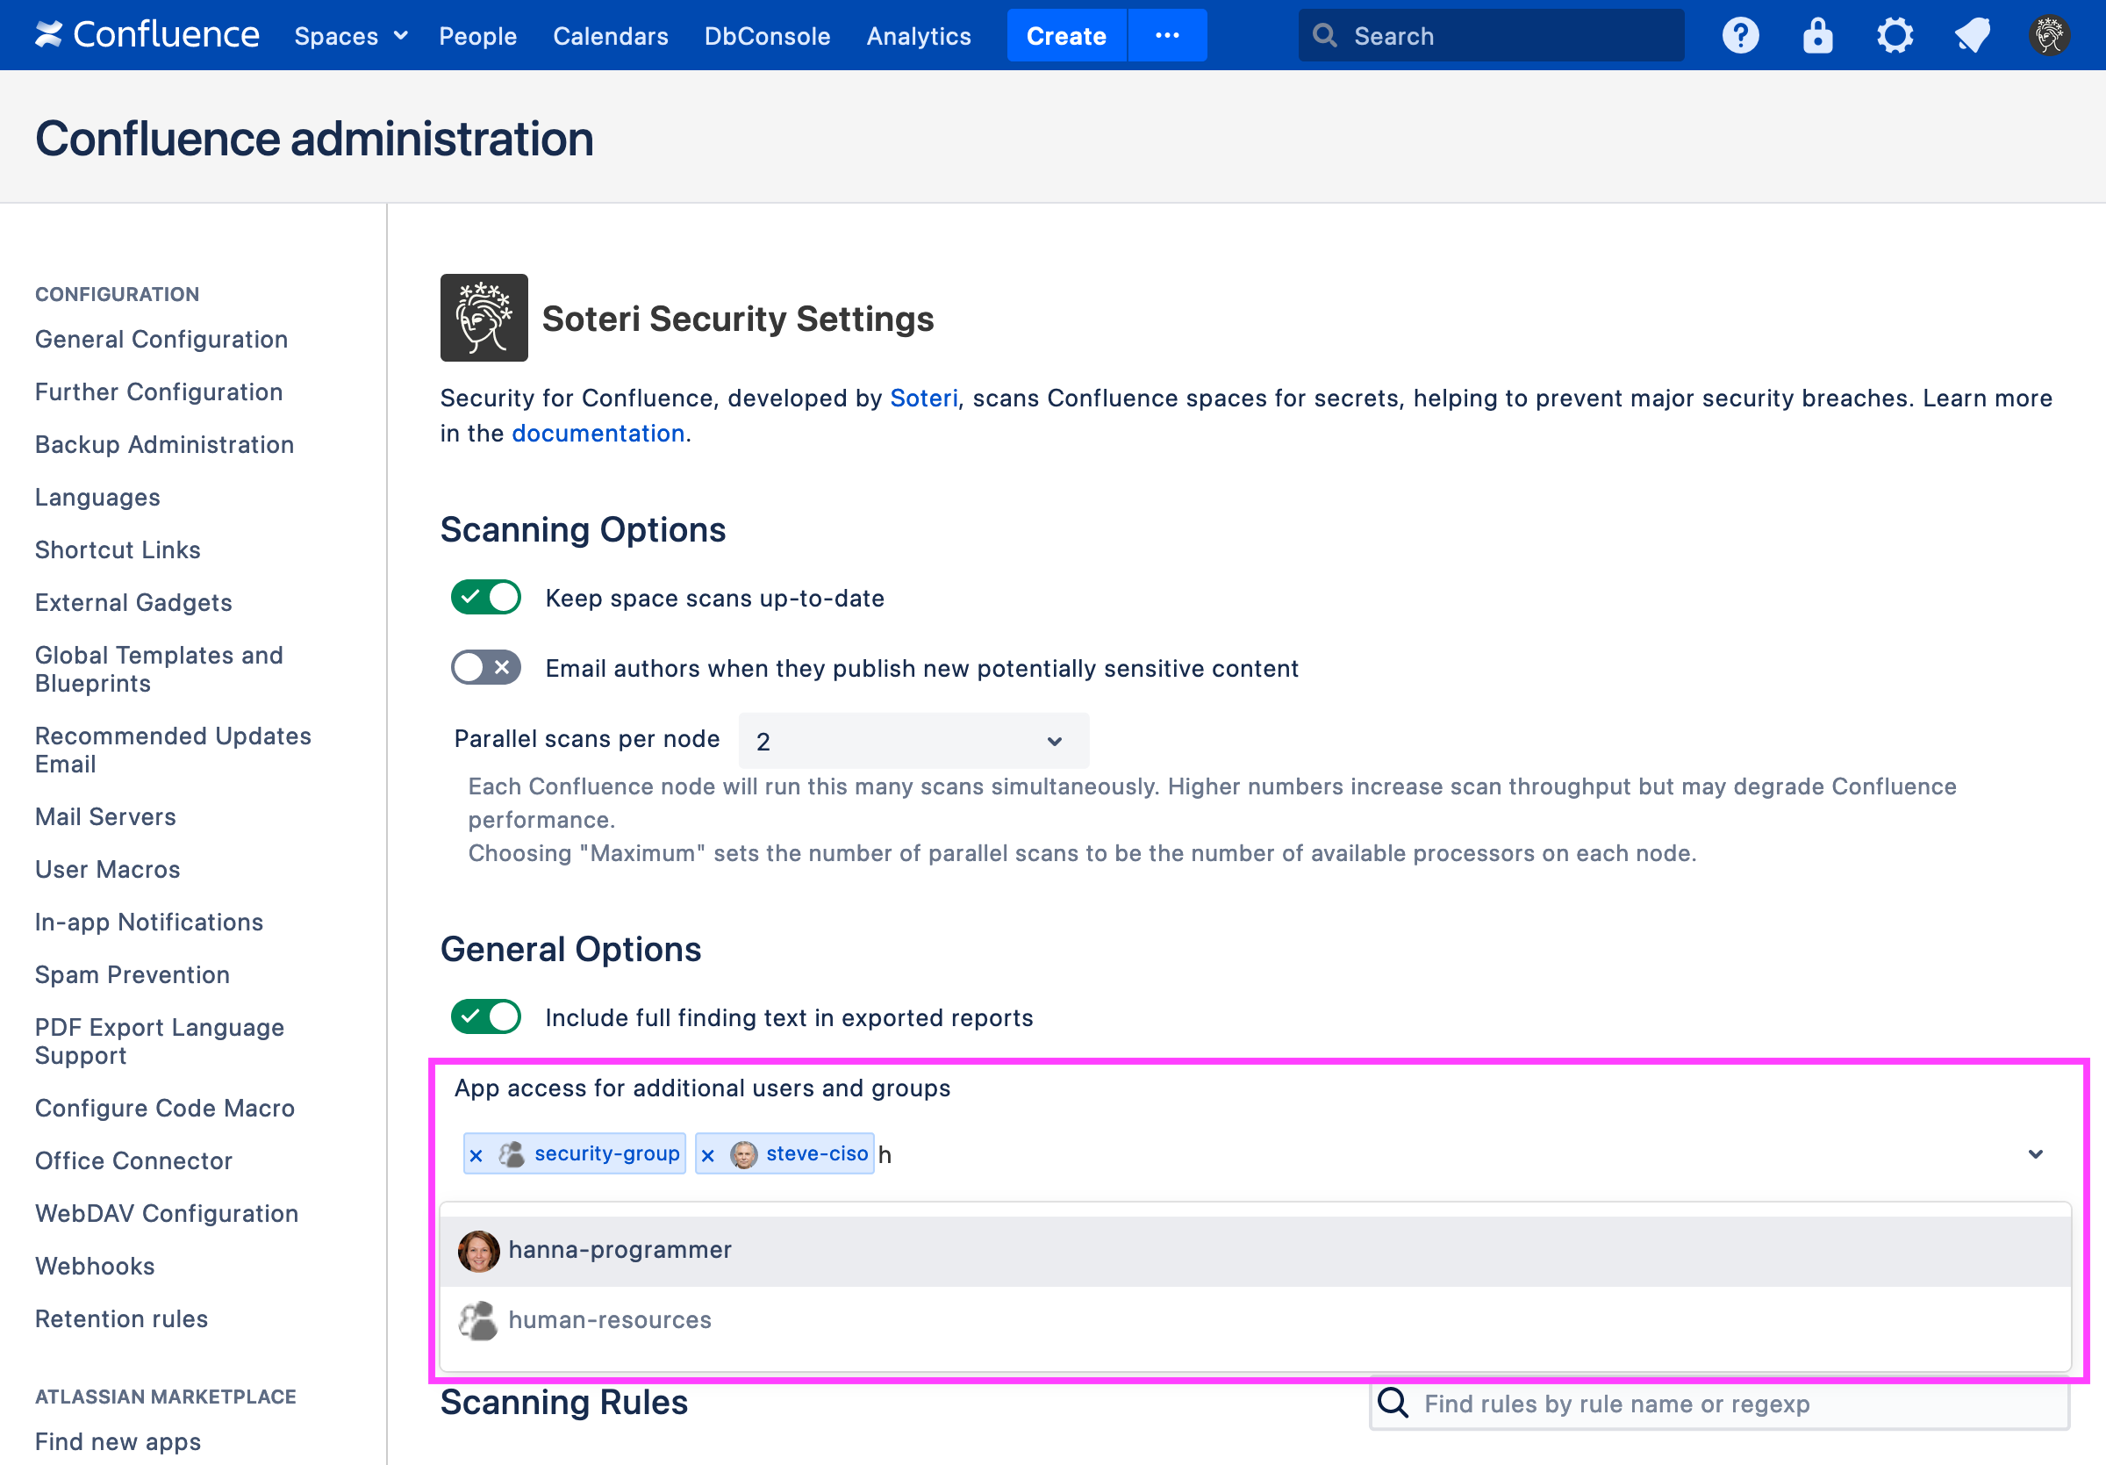Viewport: 2106px width, 1465px height.
Task: Go to Mail Servers in sidebar
Action: pos(105,816)
